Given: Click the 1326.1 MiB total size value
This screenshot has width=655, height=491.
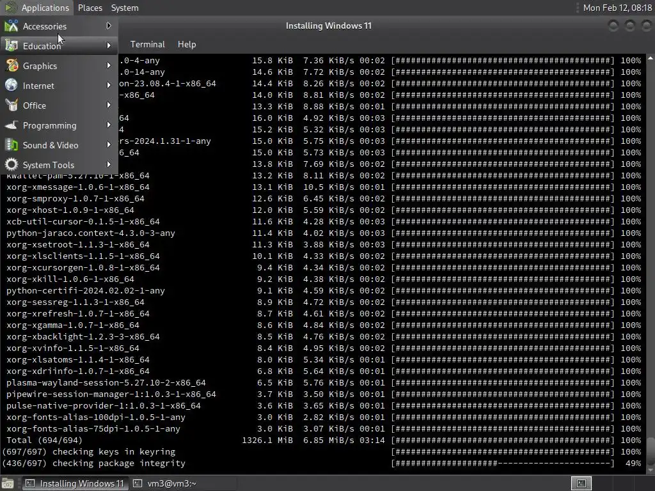Looking at the screenshot, I should [x=267, y=440].
